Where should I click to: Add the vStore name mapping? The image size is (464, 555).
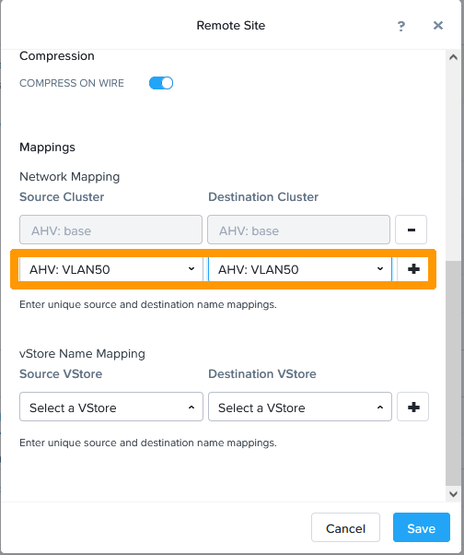click(413, 407)
